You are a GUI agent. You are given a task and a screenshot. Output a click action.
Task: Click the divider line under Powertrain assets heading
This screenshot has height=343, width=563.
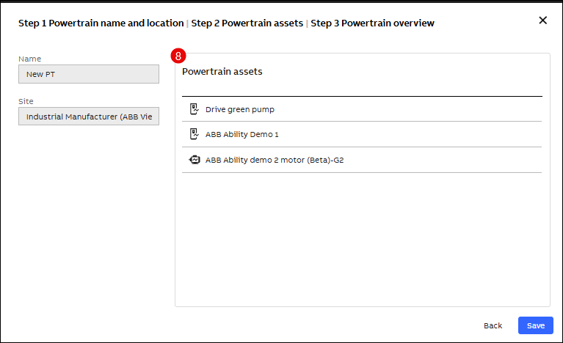click(x=362, y=96)
